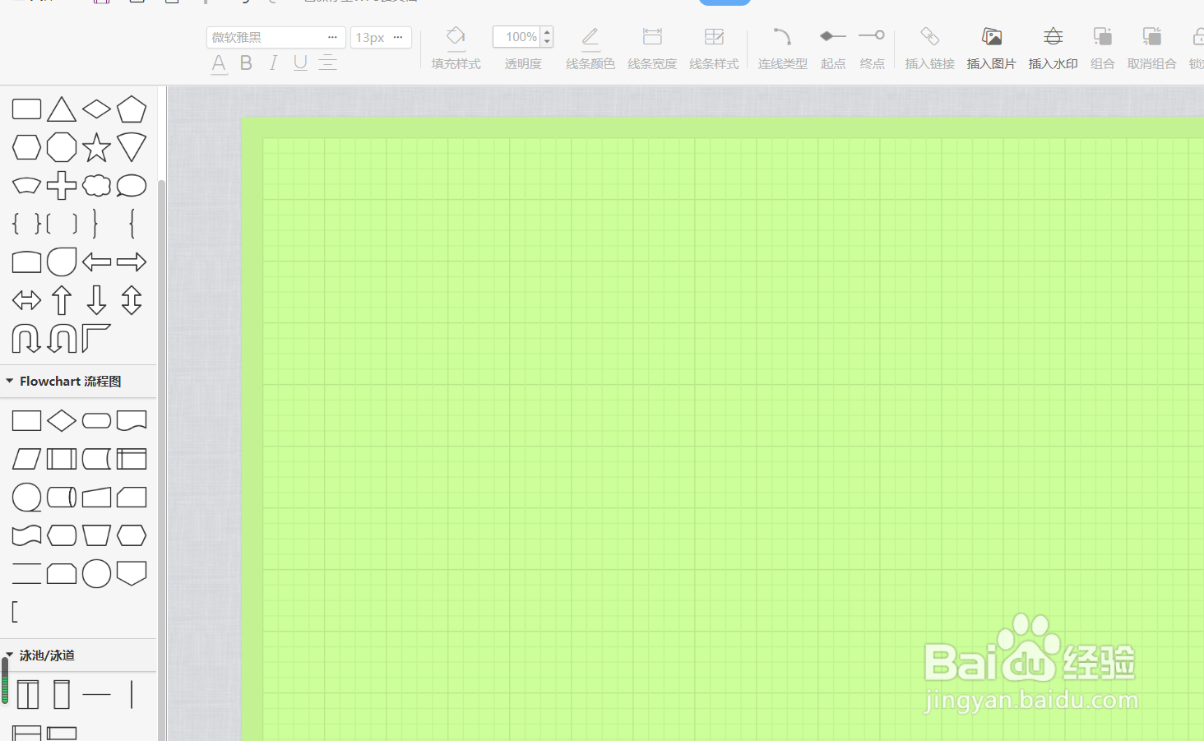The width and height of the screenshot is (1204, 741).
Task: Select the up arrow shape
Action: point(62,300)
